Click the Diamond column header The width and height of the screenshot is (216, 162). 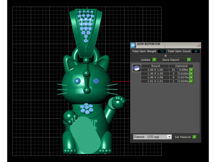tap(181, 66)
